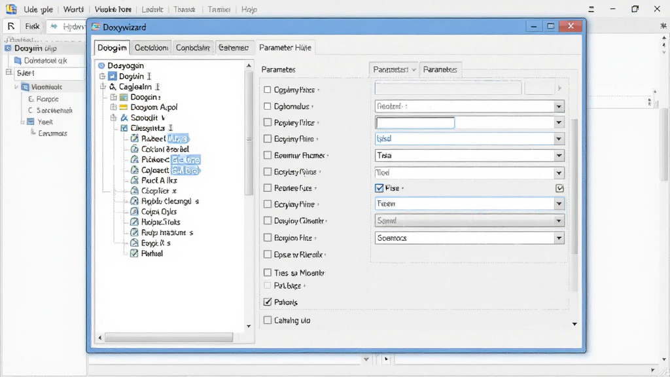Image resolution: width=670 pixels, height=377 pixels.
Task: Switch to the Dobgim tab
Action: click(x=112, y=47)
